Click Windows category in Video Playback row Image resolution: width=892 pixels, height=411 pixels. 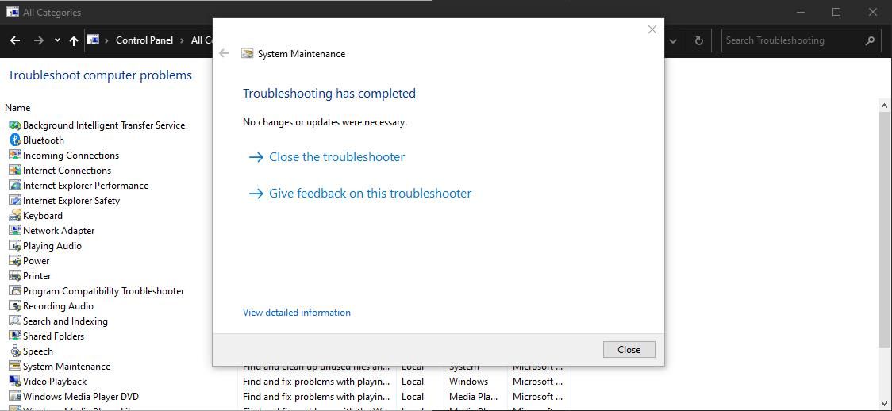[468, 382]
